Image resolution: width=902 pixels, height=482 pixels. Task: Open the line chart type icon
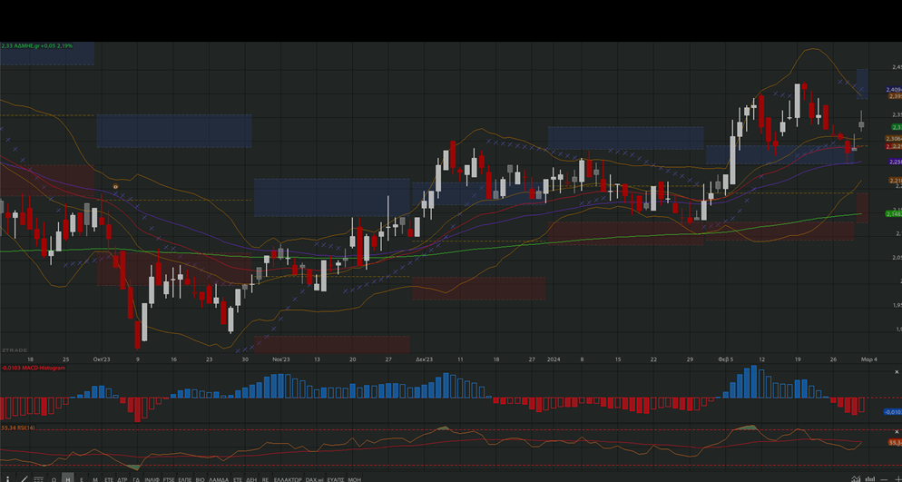click(856, 478)
